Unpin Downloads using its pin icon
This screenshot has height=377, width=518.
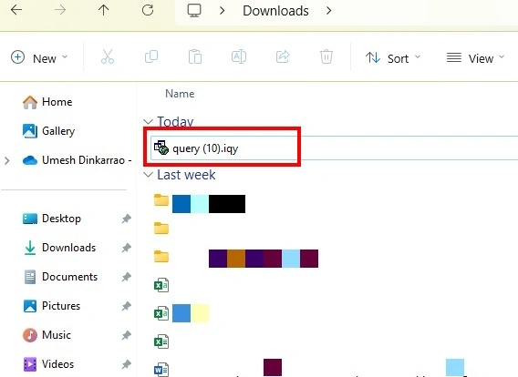tap(126, 248)
